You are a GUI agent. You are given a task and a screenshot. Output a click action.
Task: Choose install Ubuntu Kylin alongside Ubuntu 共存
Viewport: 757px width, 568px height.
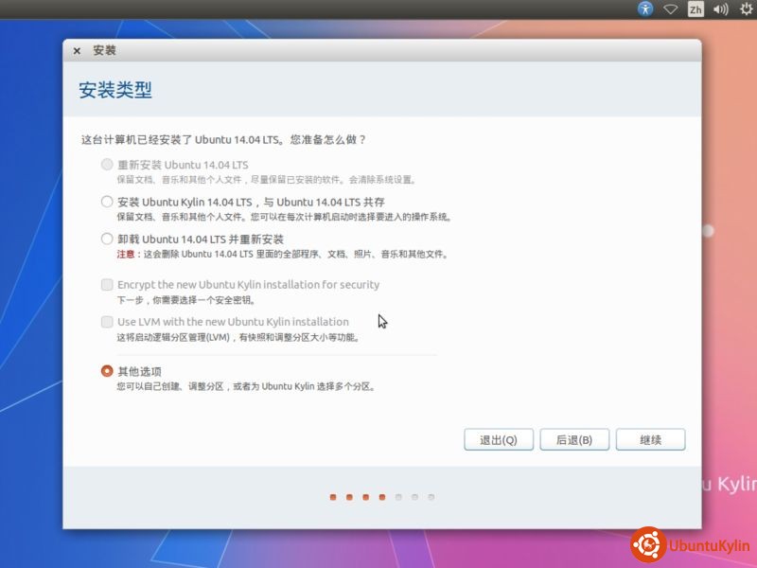point(107,202)
